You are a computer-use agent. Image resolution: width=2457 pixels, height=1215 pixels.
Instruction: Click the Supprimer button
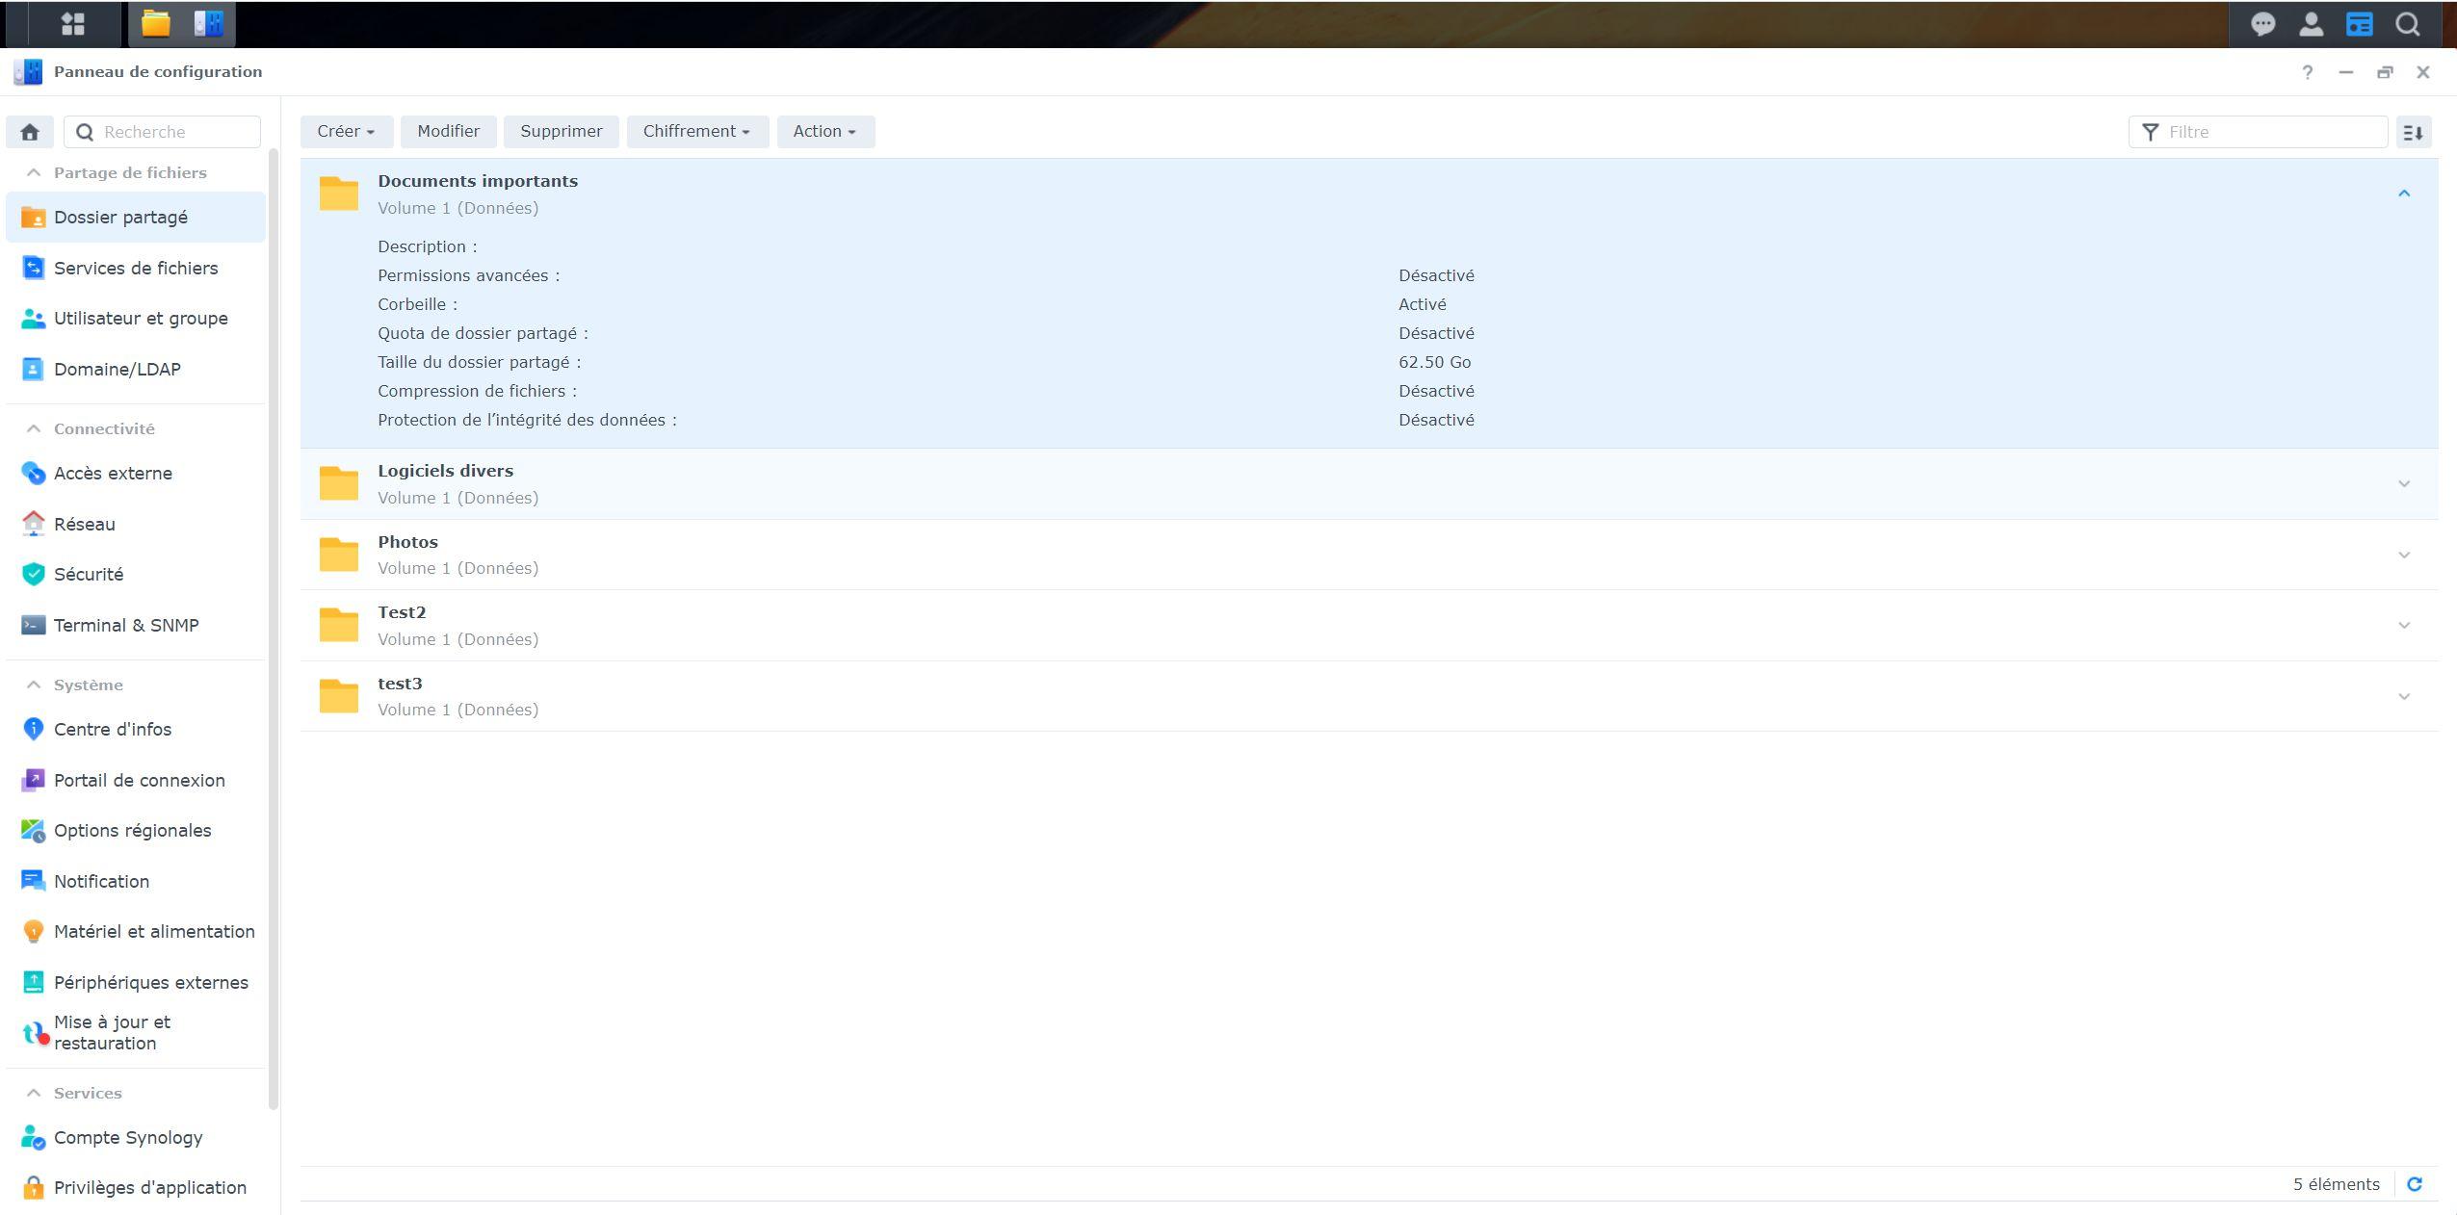(561, 132)
